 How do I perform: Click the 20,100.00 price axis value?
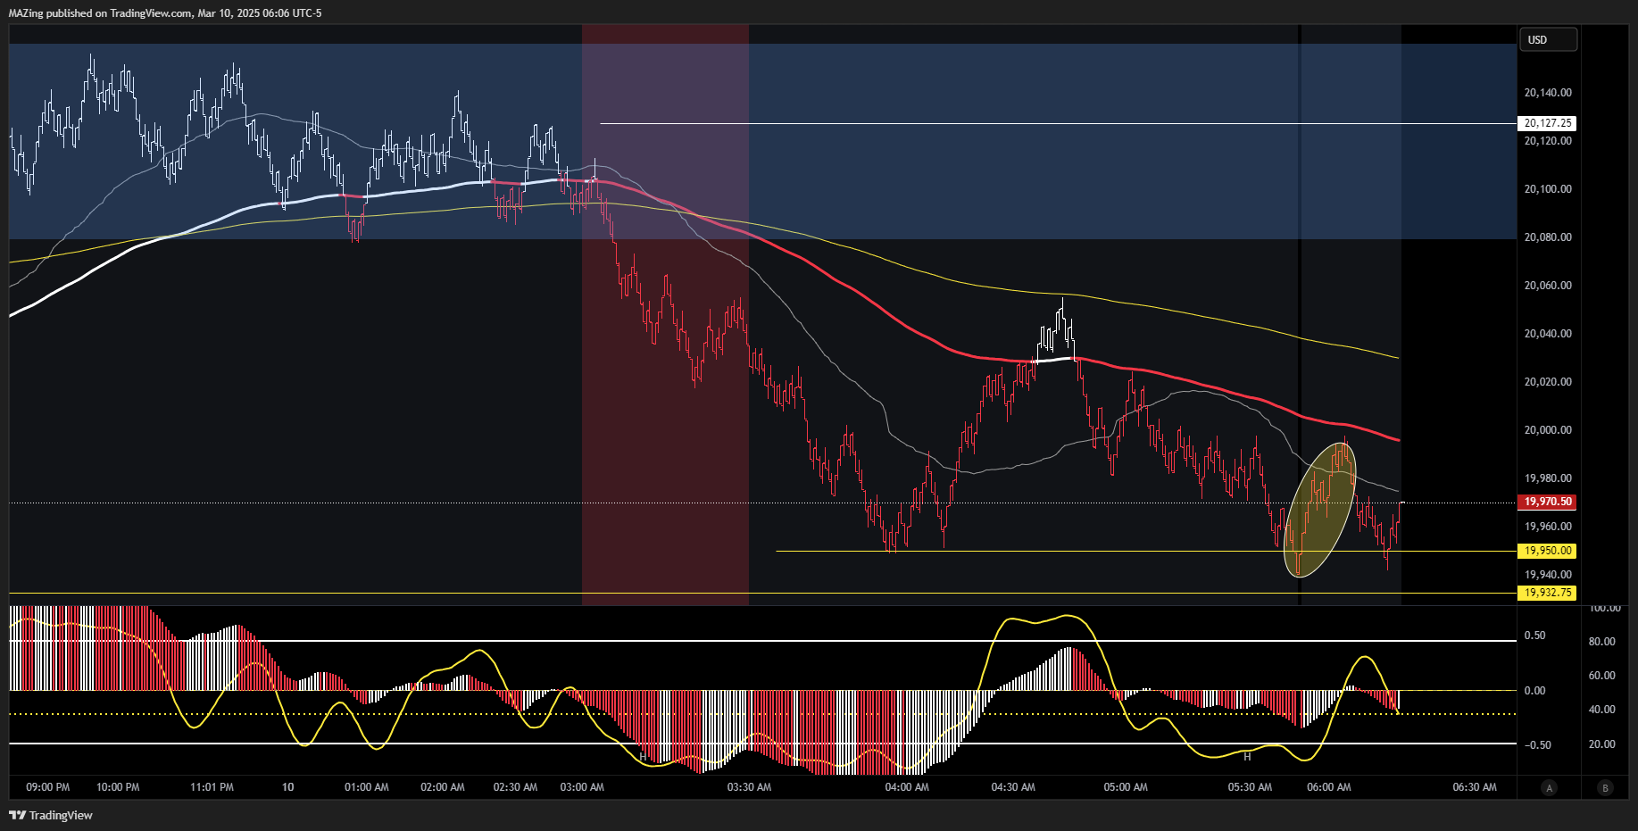click(x=1548, y=189)
